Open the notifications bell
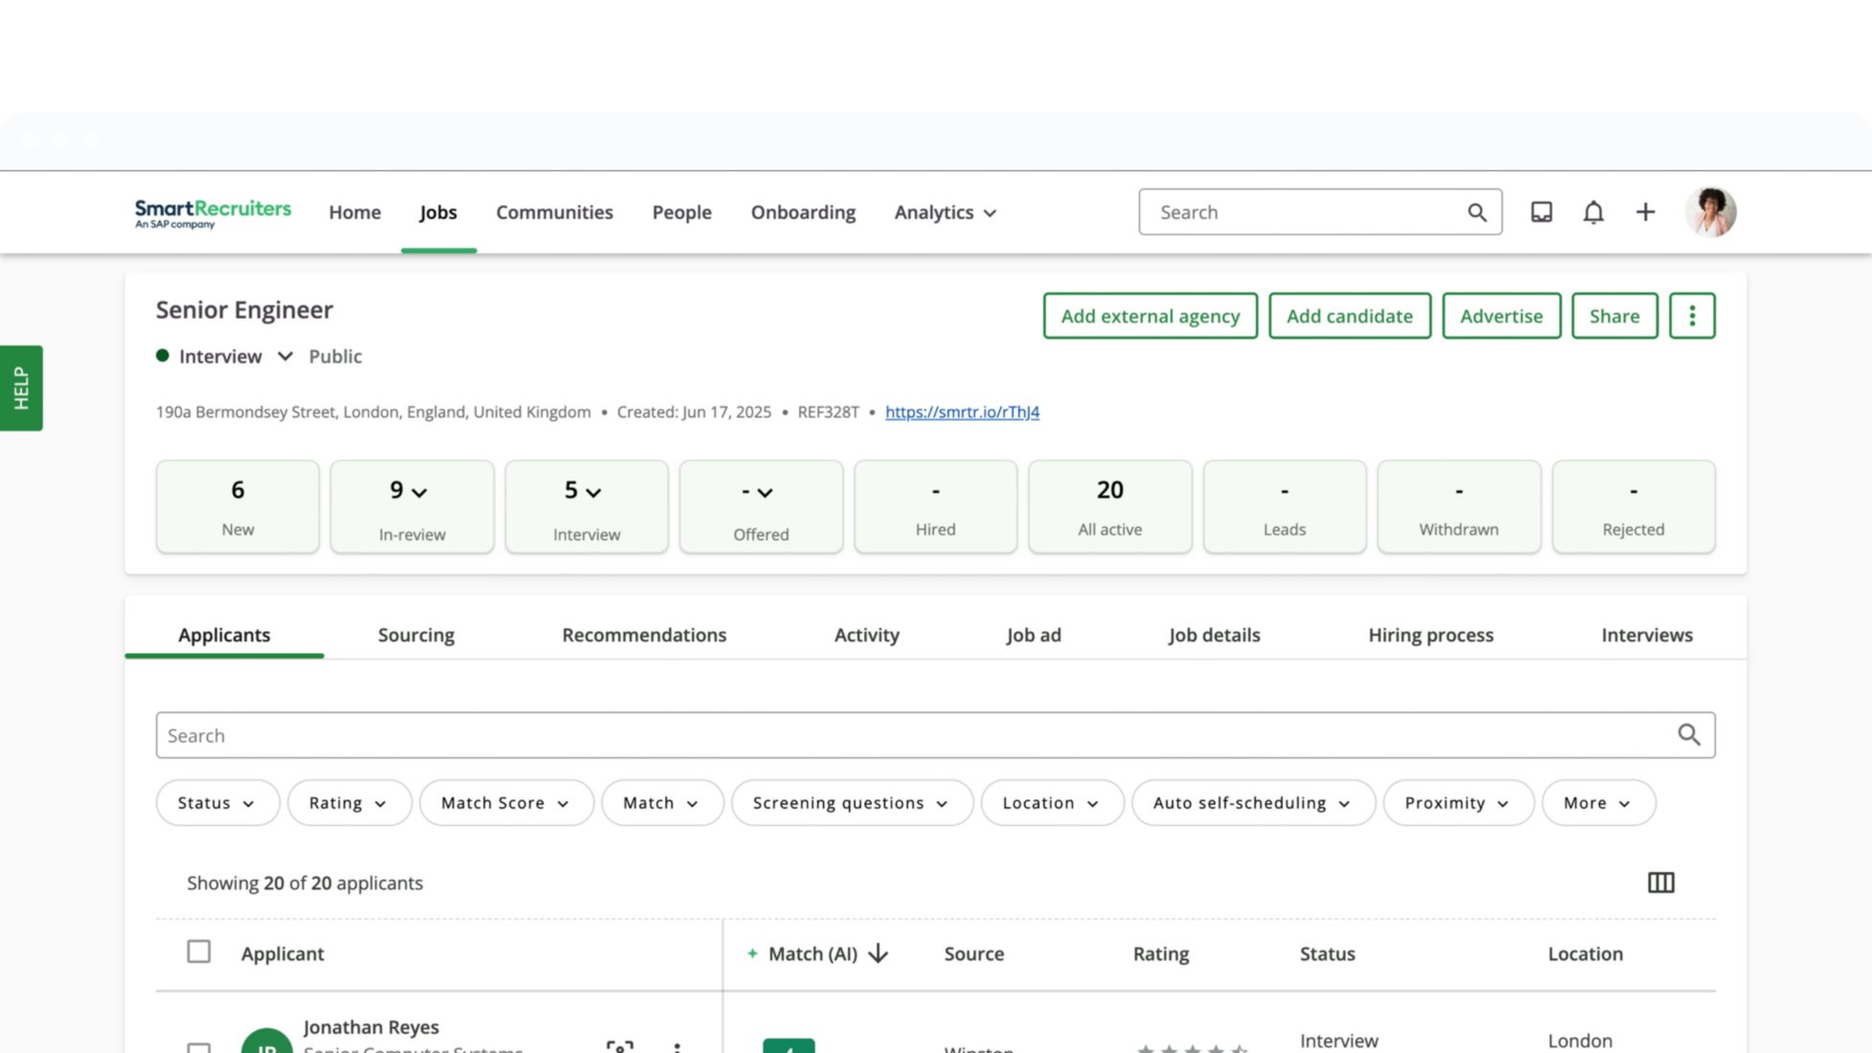 click(1592, 212)
